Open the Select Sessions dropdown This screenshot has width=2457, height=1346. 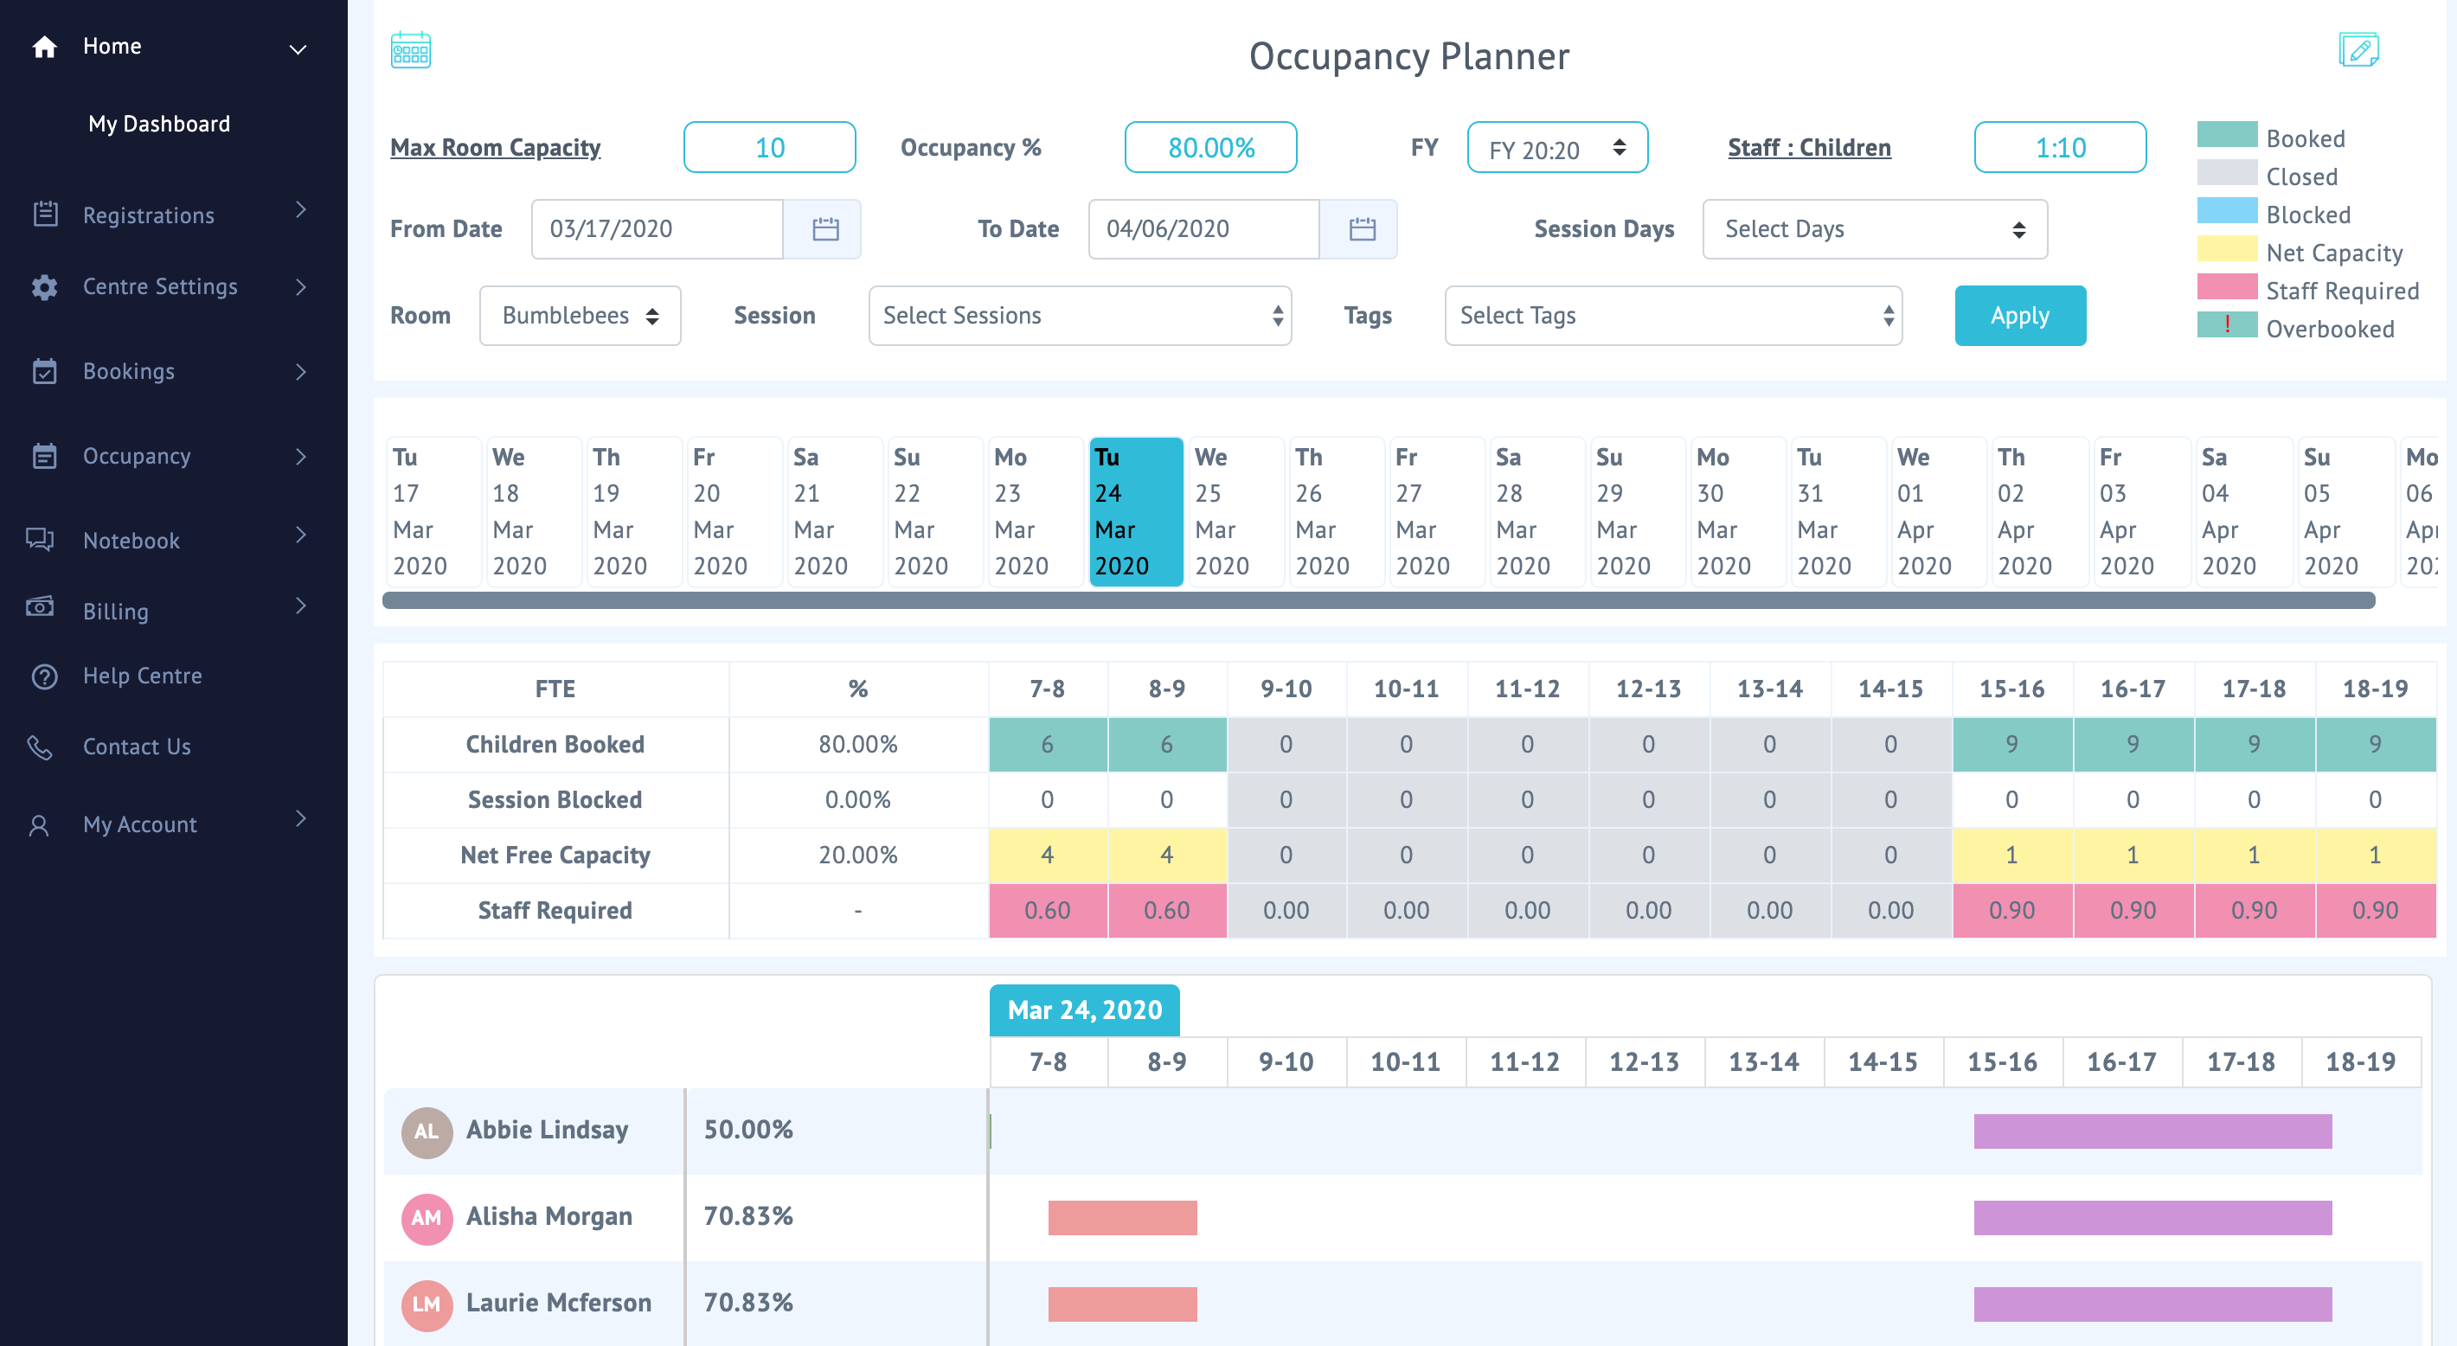1080,316
